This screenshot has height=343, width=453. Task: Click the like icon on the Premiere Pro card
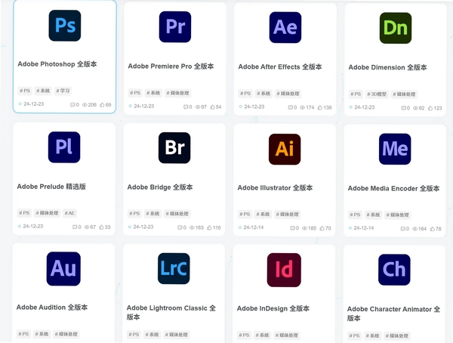pos(212,107)
